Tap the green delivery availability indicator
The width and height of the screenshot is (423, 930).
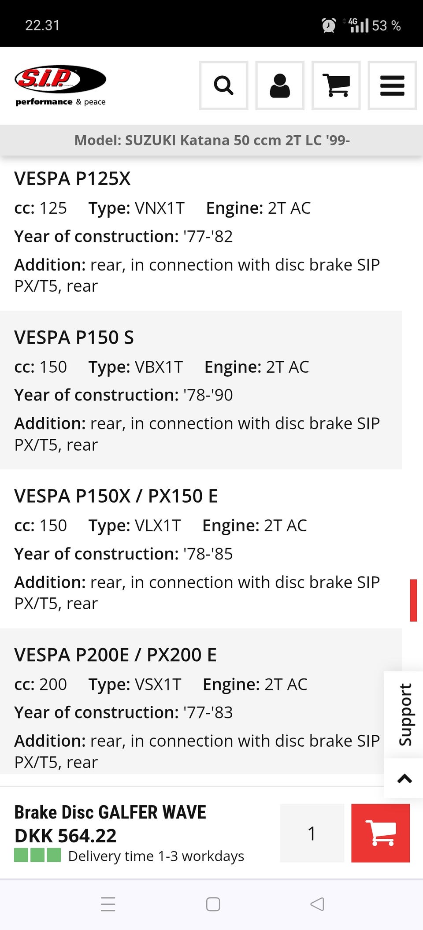(37, 855)
